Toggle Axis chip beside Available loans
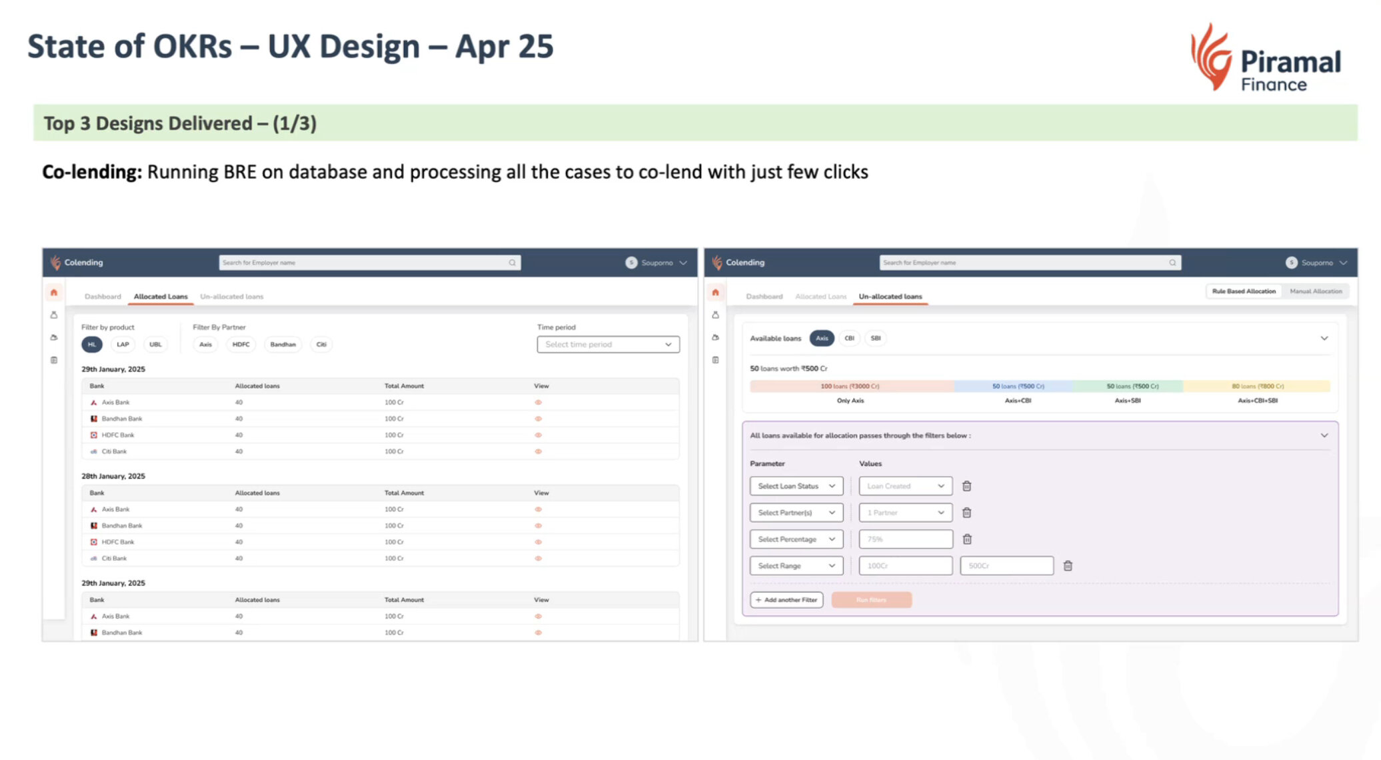Viewport: 1381px width, 760px height. [822, 338]
